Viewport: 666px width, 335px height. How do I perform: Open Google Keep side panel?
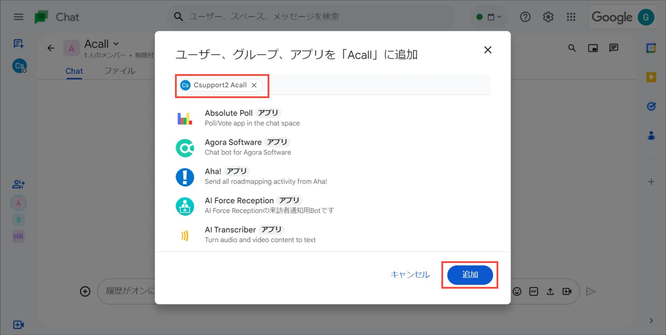[651, 77]
